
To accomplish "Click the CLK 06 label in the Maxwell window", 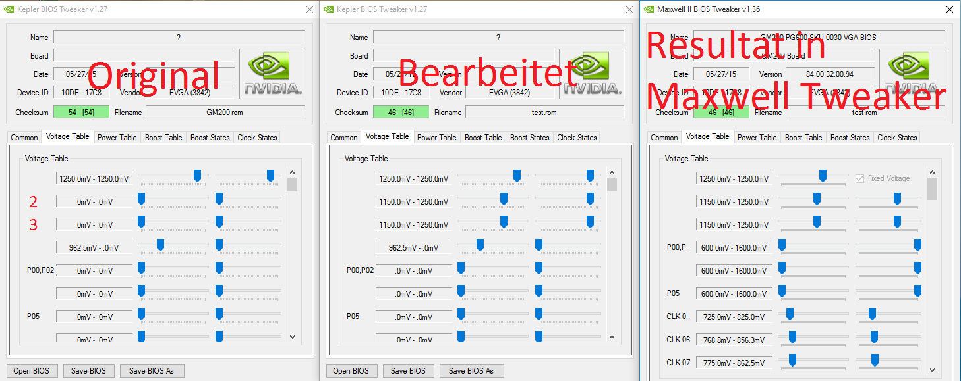I will (678, 340).
